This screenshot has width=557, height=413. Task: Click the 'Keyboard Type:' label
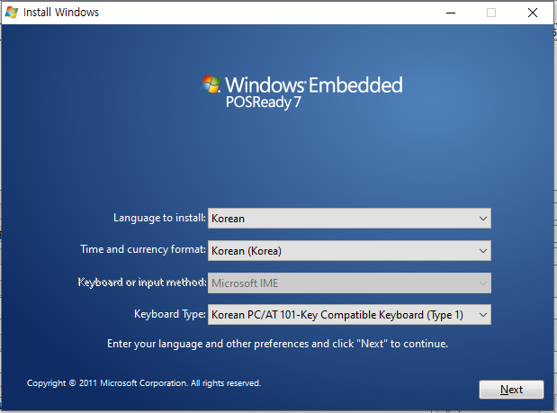[x=170, y=314]
